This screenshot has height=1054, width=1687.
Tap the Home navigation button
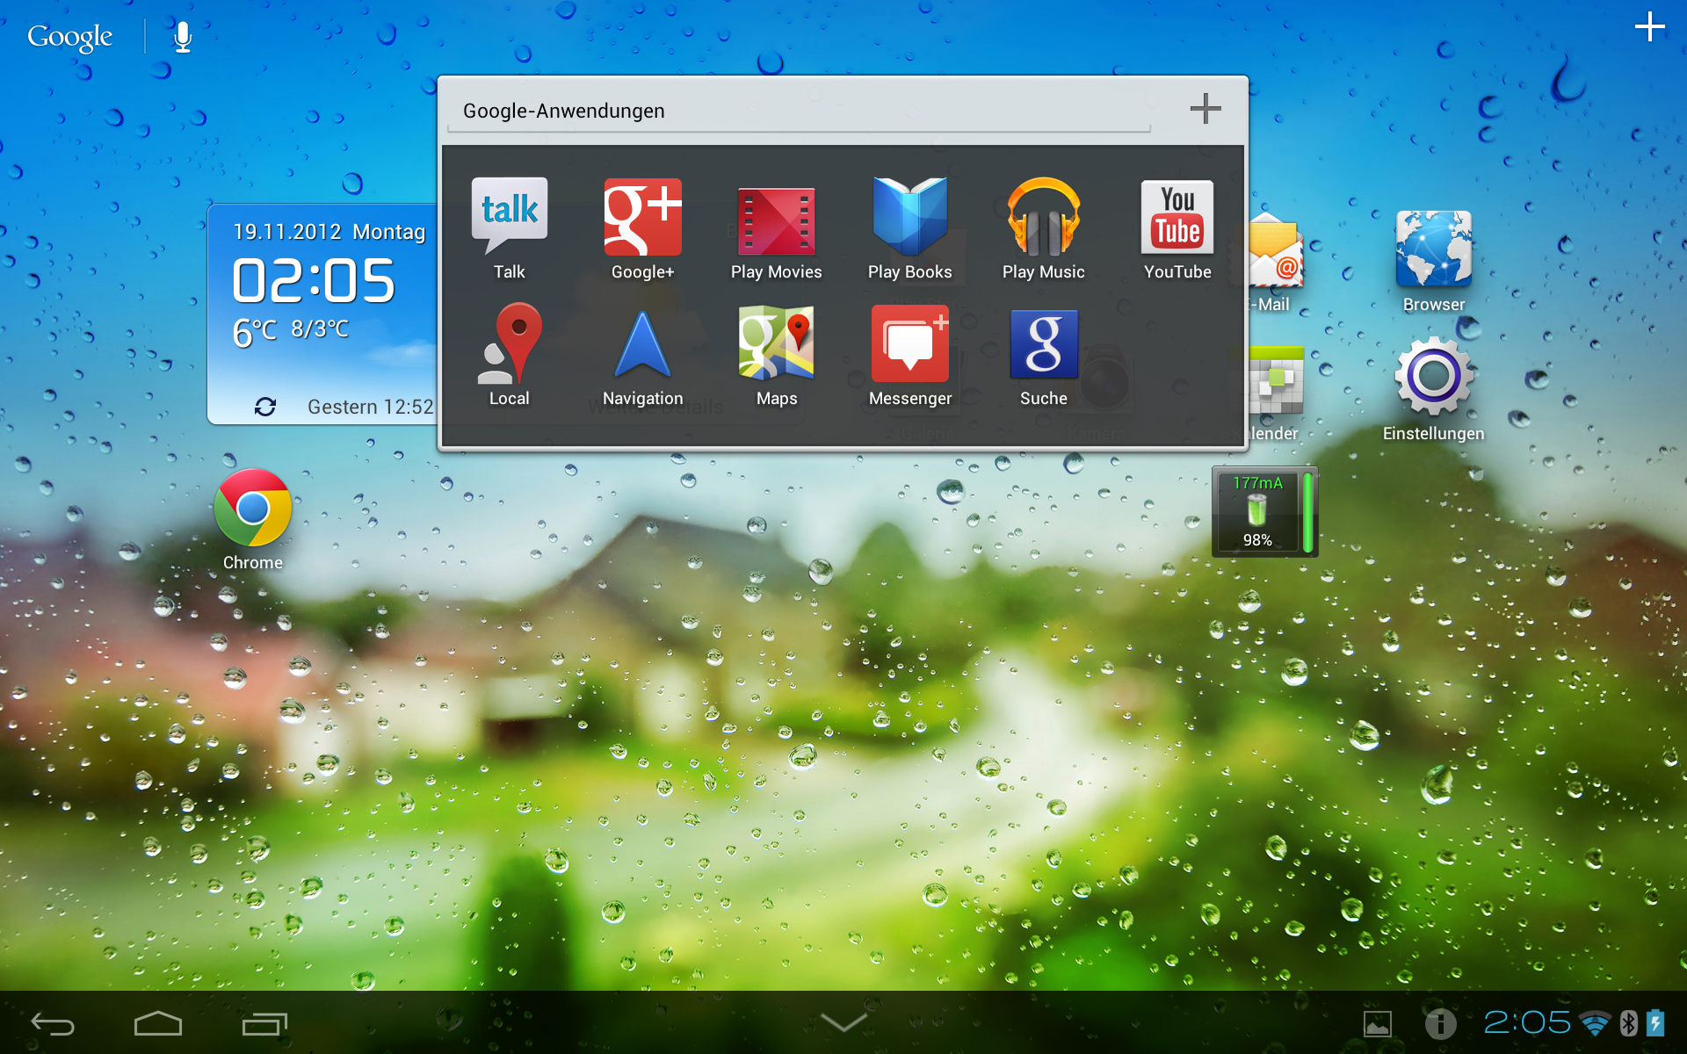(158, 1023)
